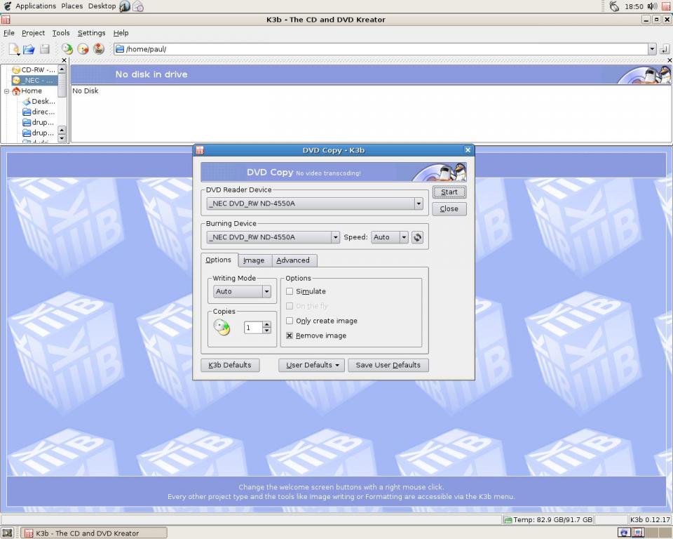
Task: Click the mail clock launcher in top panel
Action: 138,6
